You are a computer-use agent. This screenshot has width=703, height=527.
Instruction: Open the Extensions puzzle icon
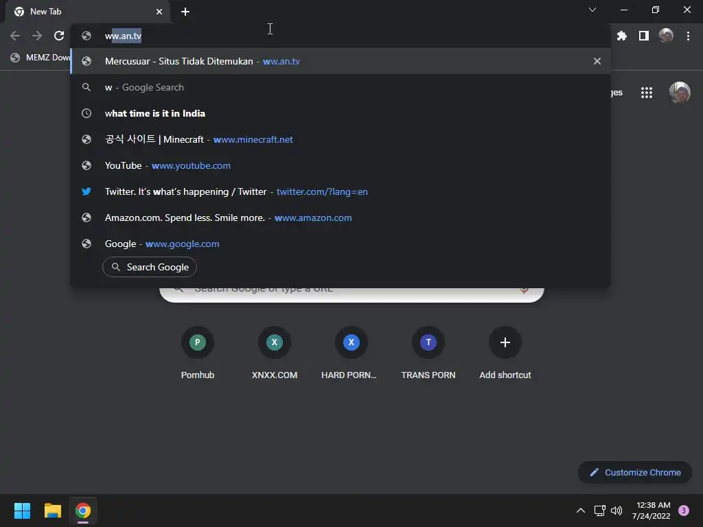tap(621, 36)
